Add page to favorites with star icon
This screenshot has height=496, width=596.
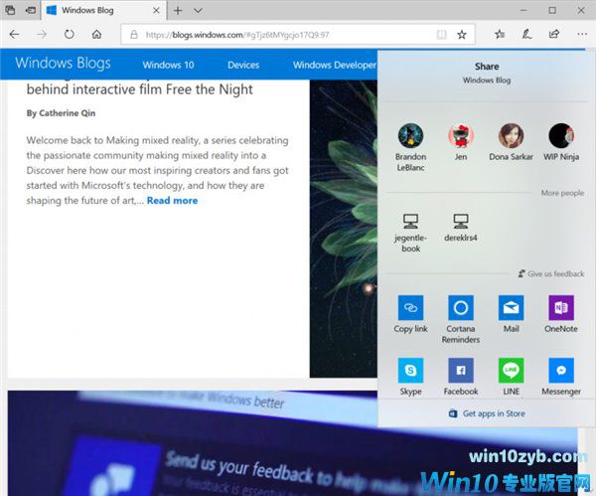(x=462, y=35)
